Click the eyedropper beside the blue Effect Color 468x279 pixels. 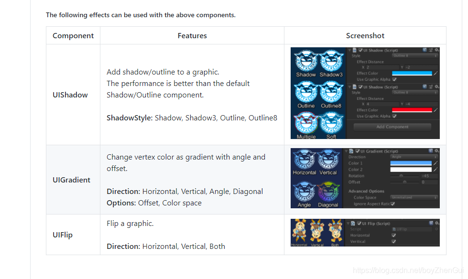click(x=437, y=73)
